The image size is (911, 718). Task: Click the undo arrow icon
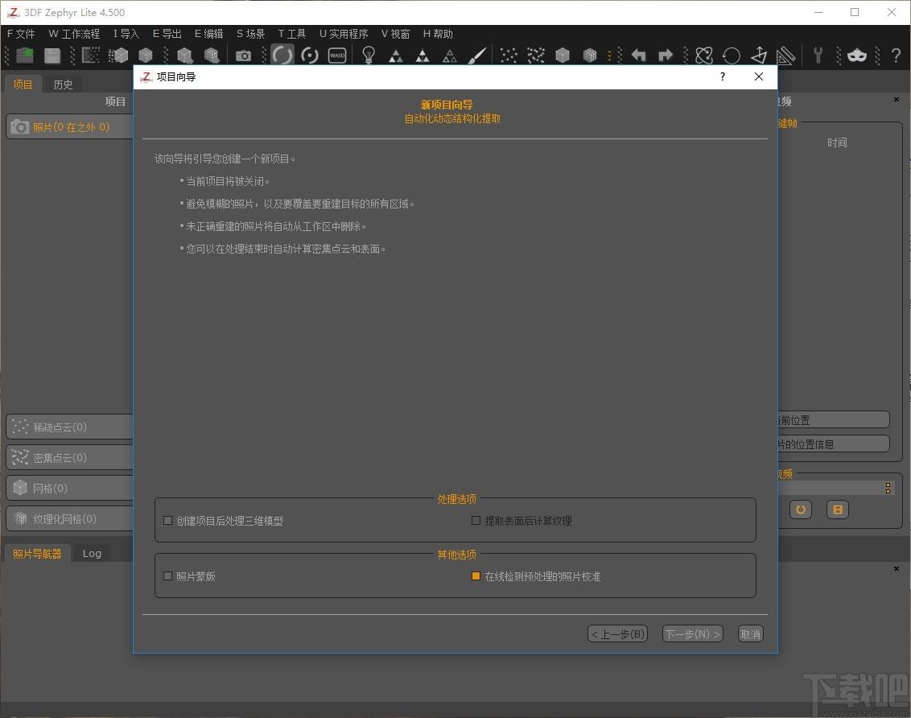[638, 56]
